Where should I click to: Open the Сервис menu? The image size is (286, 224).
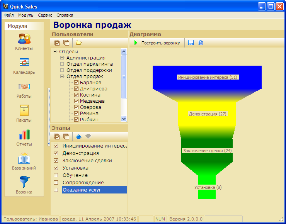(45, 15)
